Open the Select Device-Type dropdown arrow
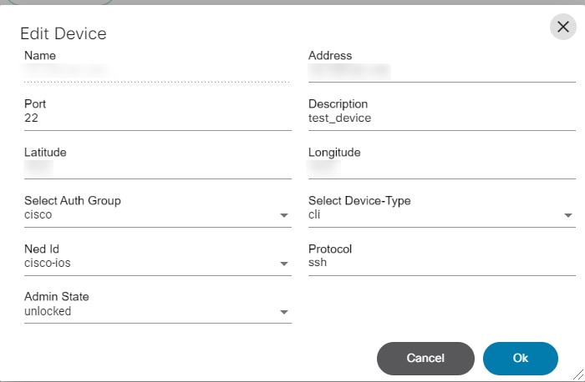Viewport: 585px width, 382px height. coord(568,216)
